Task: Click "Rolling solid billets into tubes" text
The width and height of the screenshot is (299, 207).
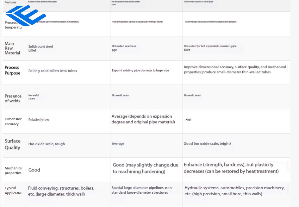Action: pos(53,71)
